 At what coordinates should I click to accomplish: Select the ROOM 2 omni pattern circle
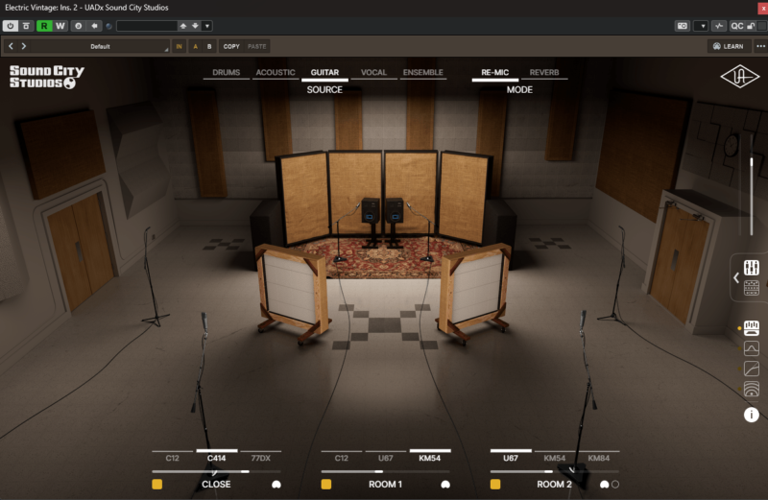tap(615, 485)
